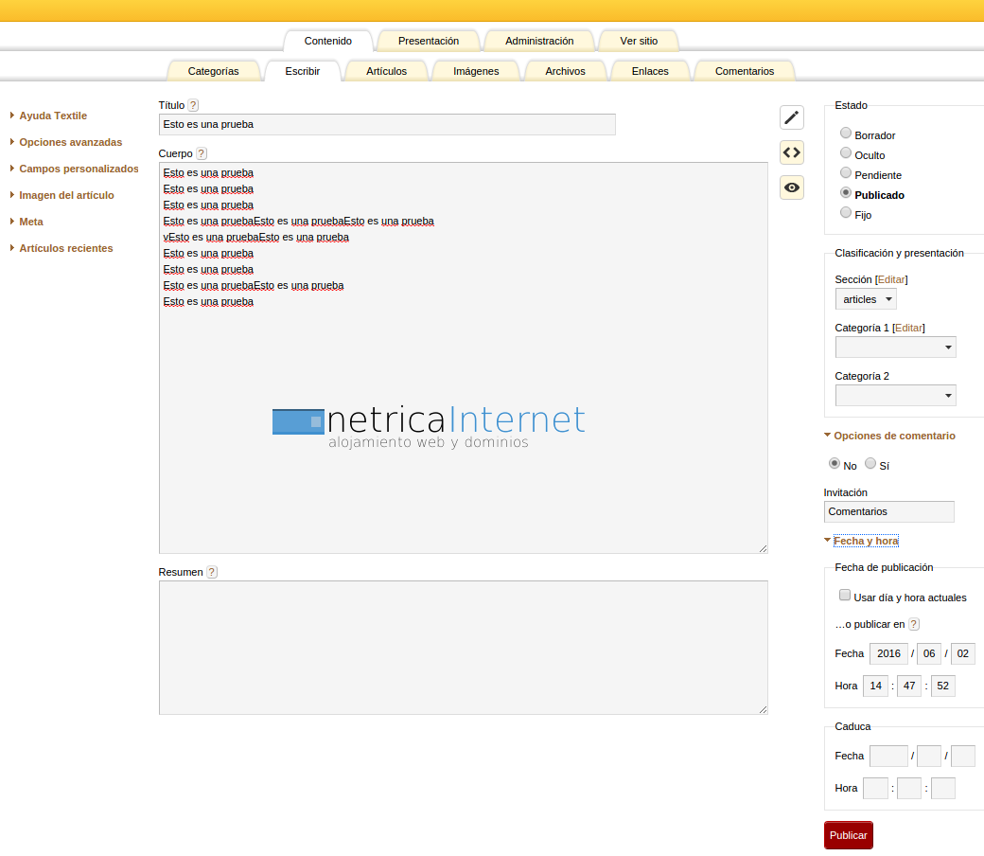Check Usar día y hora actuales

click(845, 596)
